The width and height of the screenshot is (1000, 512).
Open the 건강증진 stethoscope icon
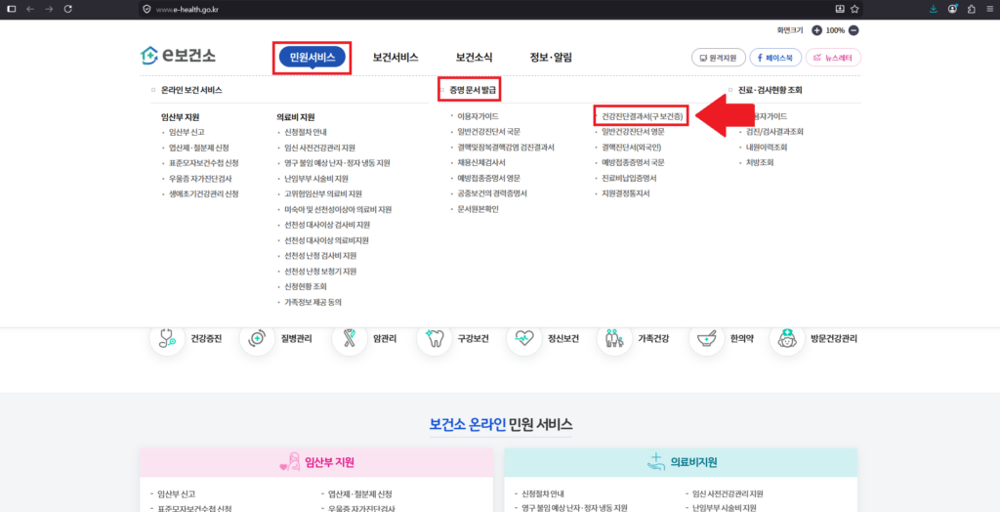click(x=167, y=339)
